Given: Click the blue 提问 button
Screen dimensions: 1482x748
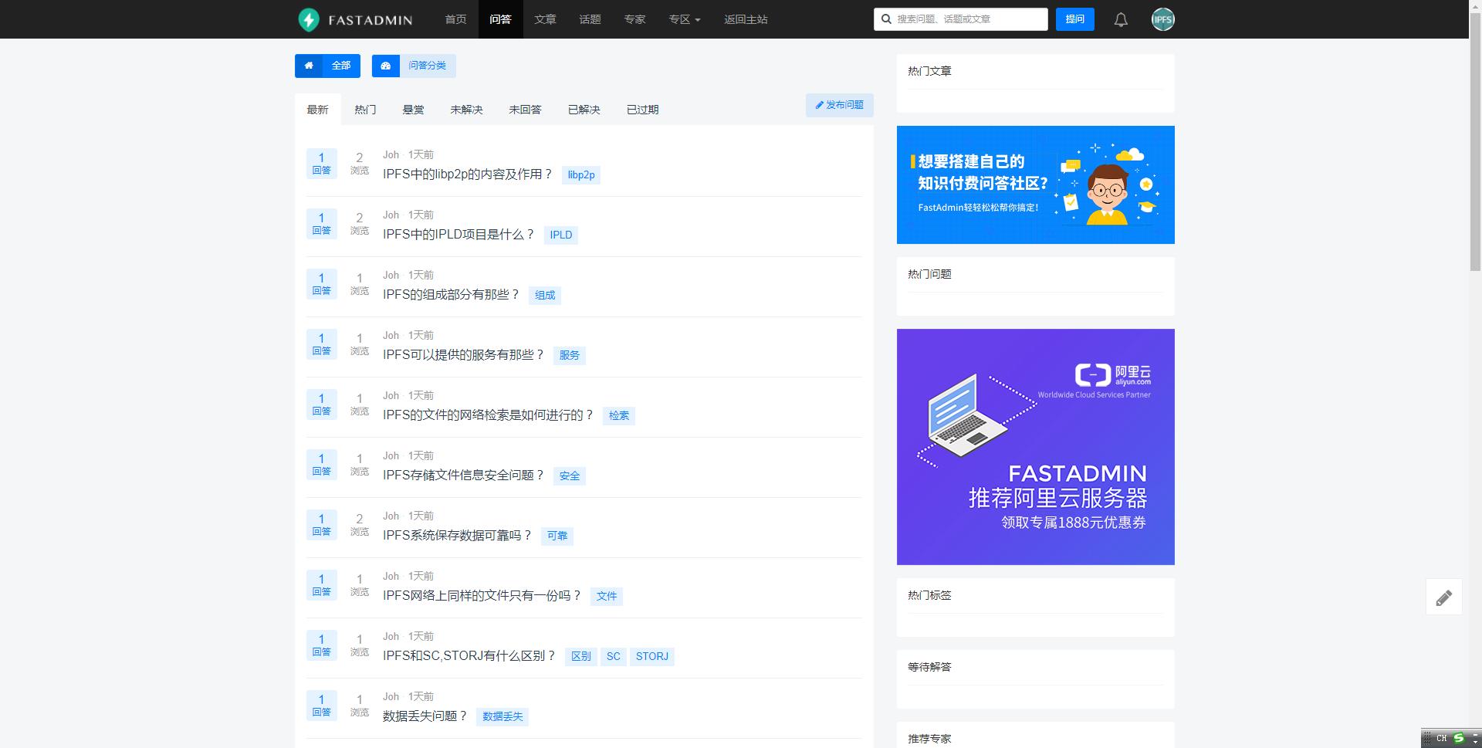Looking at the screenshot, I should click(1074, 19).
